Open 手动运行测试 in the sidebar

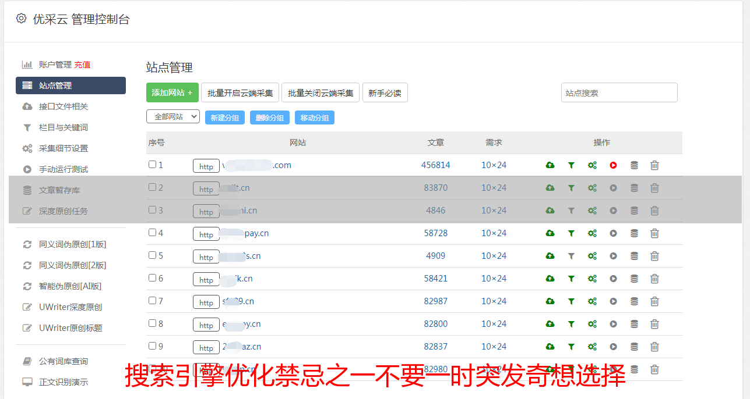[x=64, y=169]
